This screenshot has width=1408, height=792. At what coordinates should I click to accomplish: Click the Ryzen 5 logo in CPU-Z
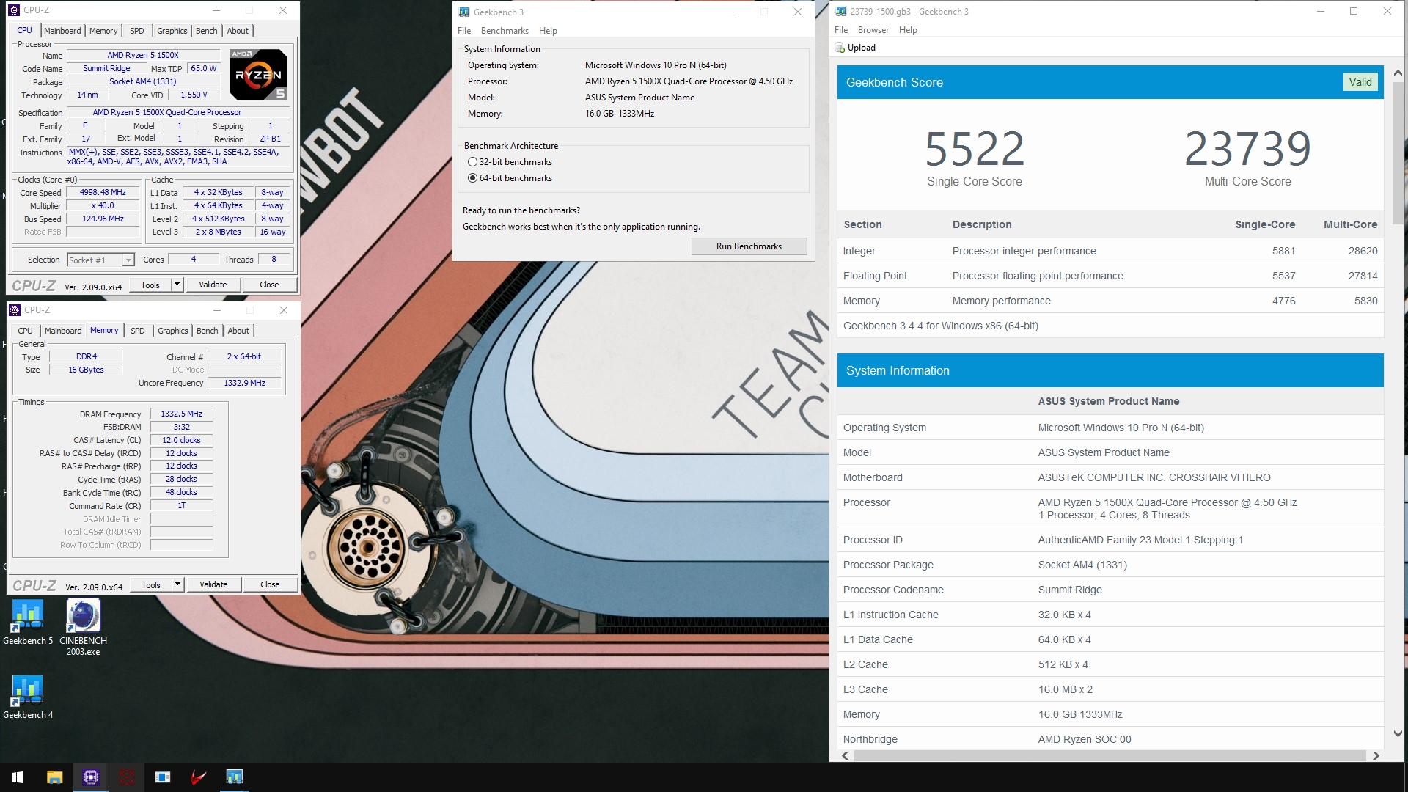click(258, 74)
